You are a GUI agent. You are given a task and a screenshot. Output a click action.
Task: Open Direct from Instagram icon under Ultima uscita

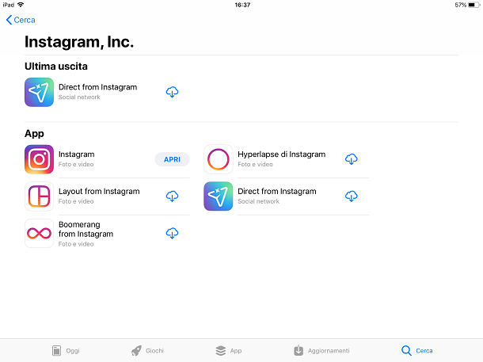39,92
